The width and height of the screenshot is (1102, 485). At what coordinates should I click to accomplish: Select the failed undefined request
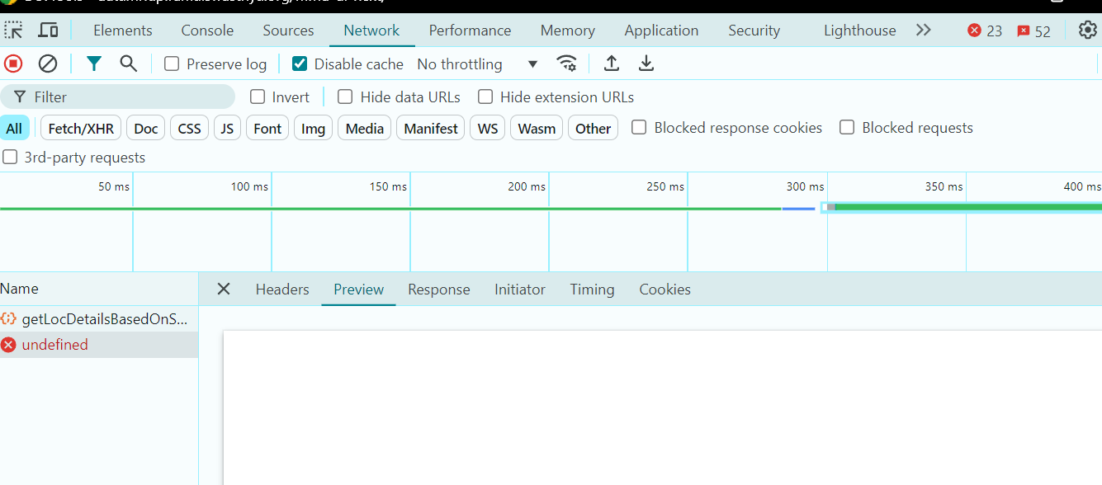[54, 345]
